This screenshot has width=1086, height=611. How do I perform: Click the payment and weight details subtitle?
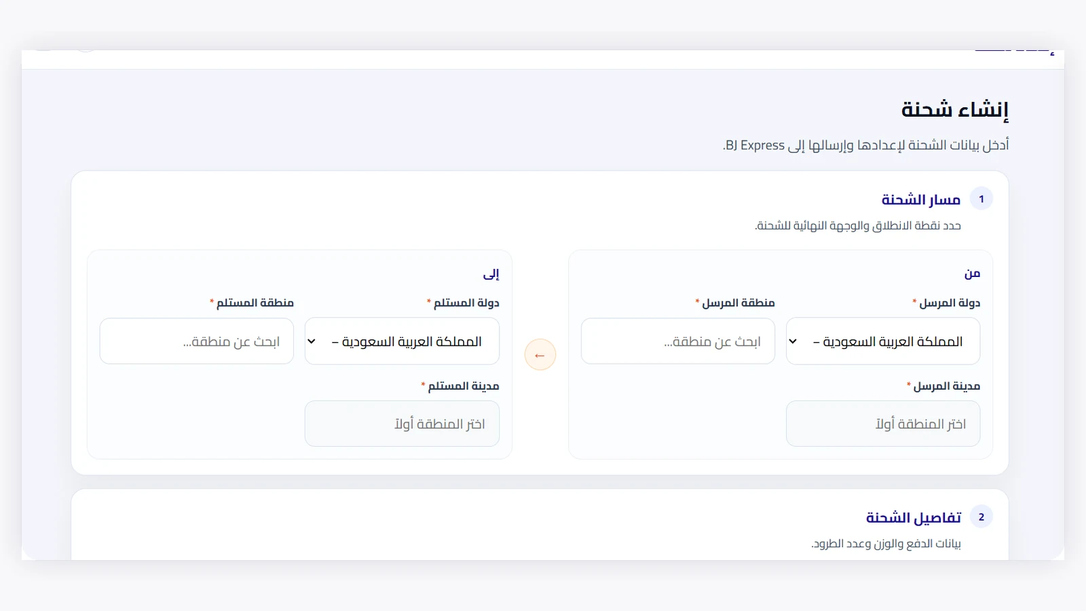coord(886,544)
